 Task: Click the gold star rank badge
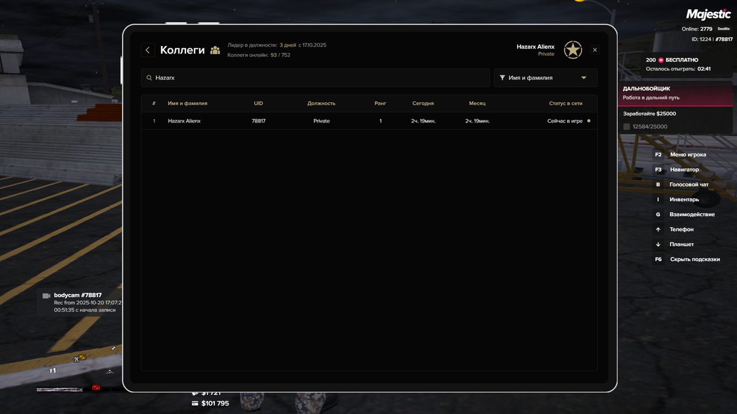[x=573, y=50]
